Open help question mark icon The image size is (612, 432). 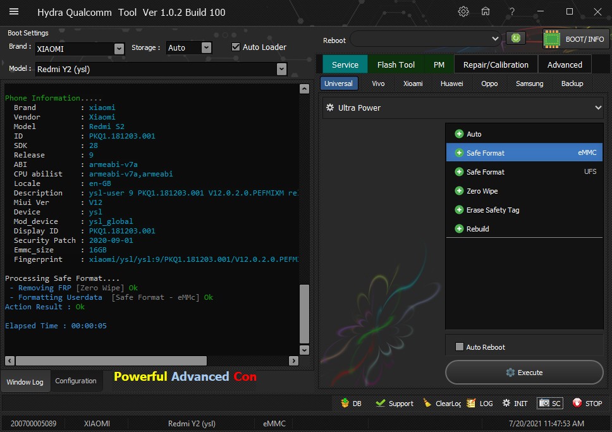[x=511, y=12]
